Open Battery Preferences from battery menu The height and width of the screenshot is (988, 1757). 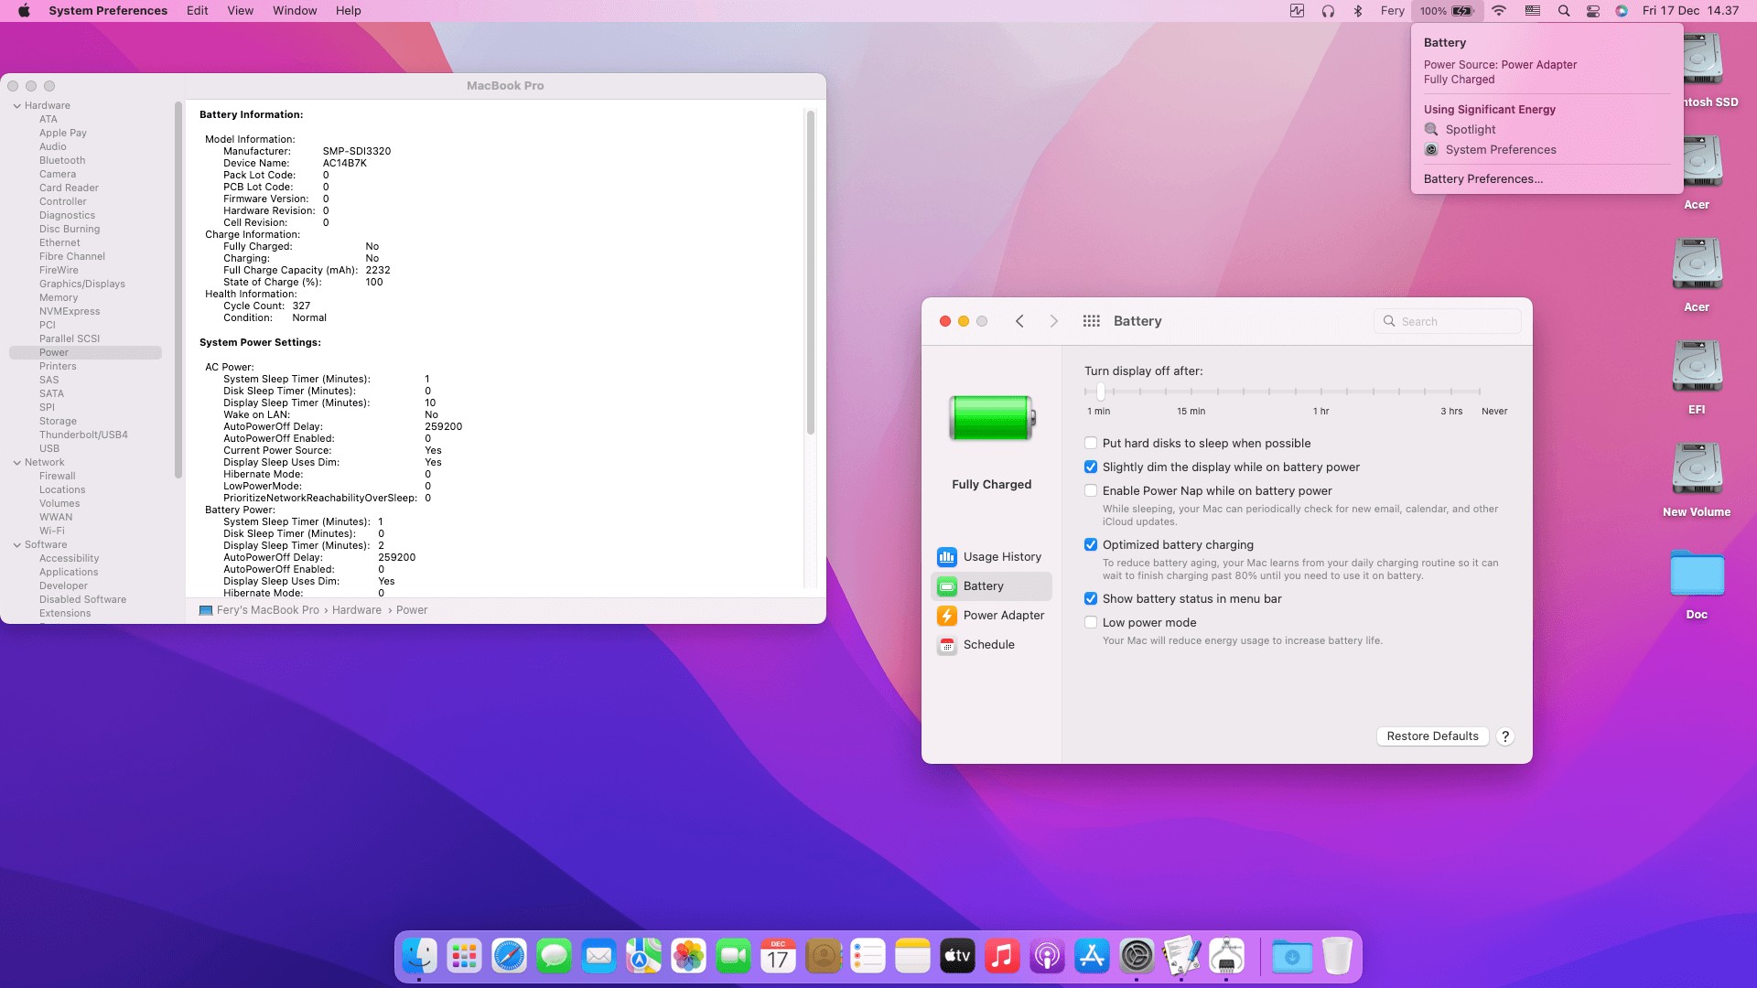point(1482,178)
